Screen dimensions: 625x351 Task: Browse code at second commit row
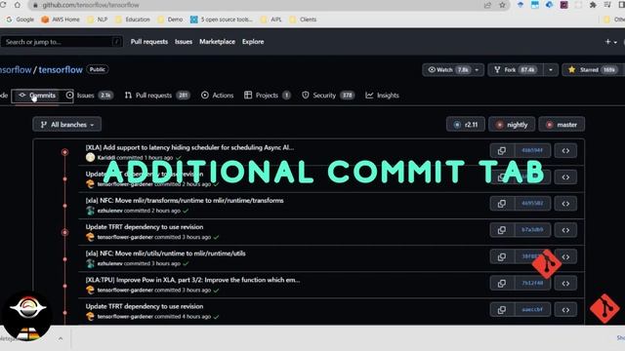pos(565,177)
